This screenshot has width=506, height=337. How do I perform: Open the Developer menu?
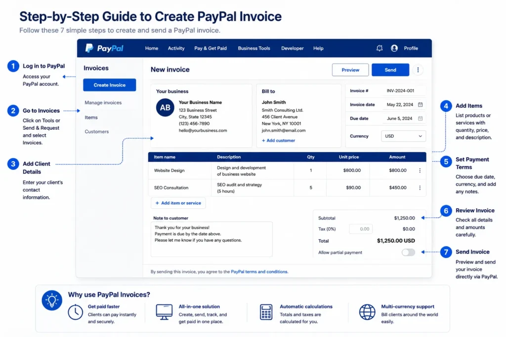[x=293, y=48]
